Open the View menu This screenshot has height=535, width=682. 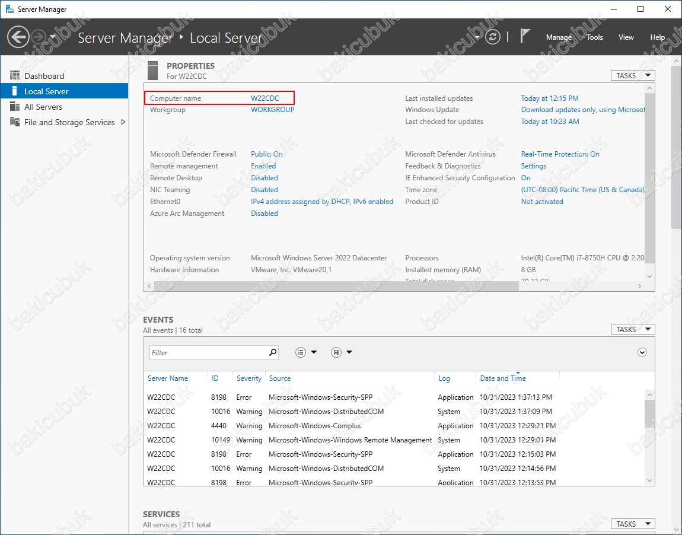click(x=626, y=37)
